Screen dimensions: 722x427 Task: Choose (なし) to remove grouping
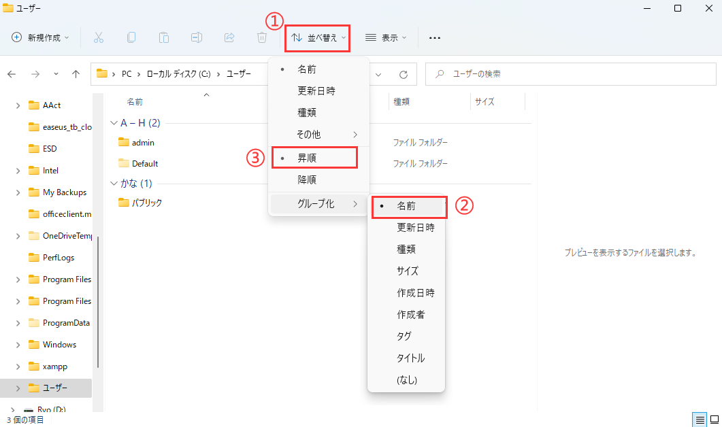click(406, 379)
